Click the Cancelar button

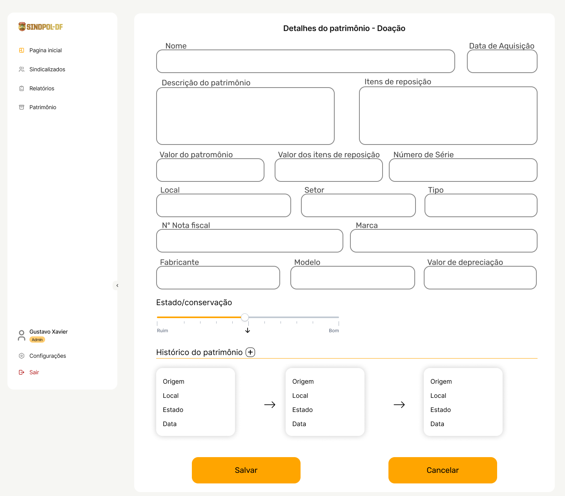[x=443, y=470]
